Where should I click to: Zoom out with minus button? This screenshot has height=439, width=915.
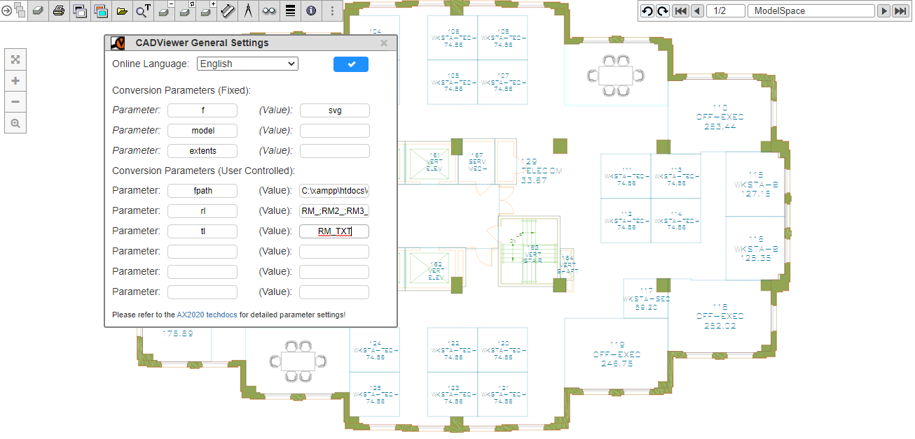15,101
